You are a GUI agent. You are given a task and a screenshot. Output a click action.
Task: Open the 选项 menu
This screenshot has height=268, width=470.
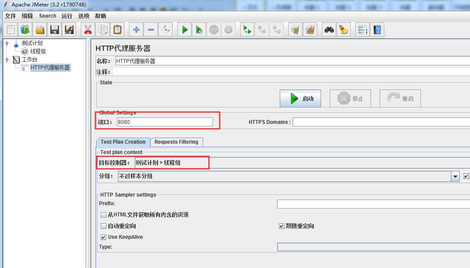coord(83,16)
